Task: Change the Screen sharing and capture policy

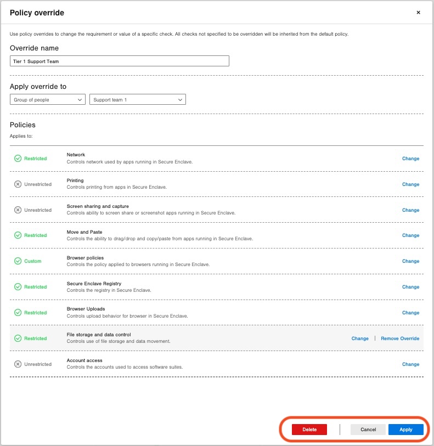Action: tap(410, 210)
